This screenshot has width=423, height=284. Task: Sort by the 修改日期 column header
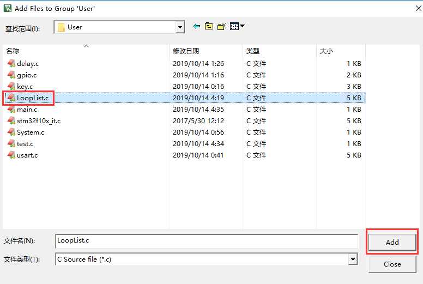coord(206,51)
